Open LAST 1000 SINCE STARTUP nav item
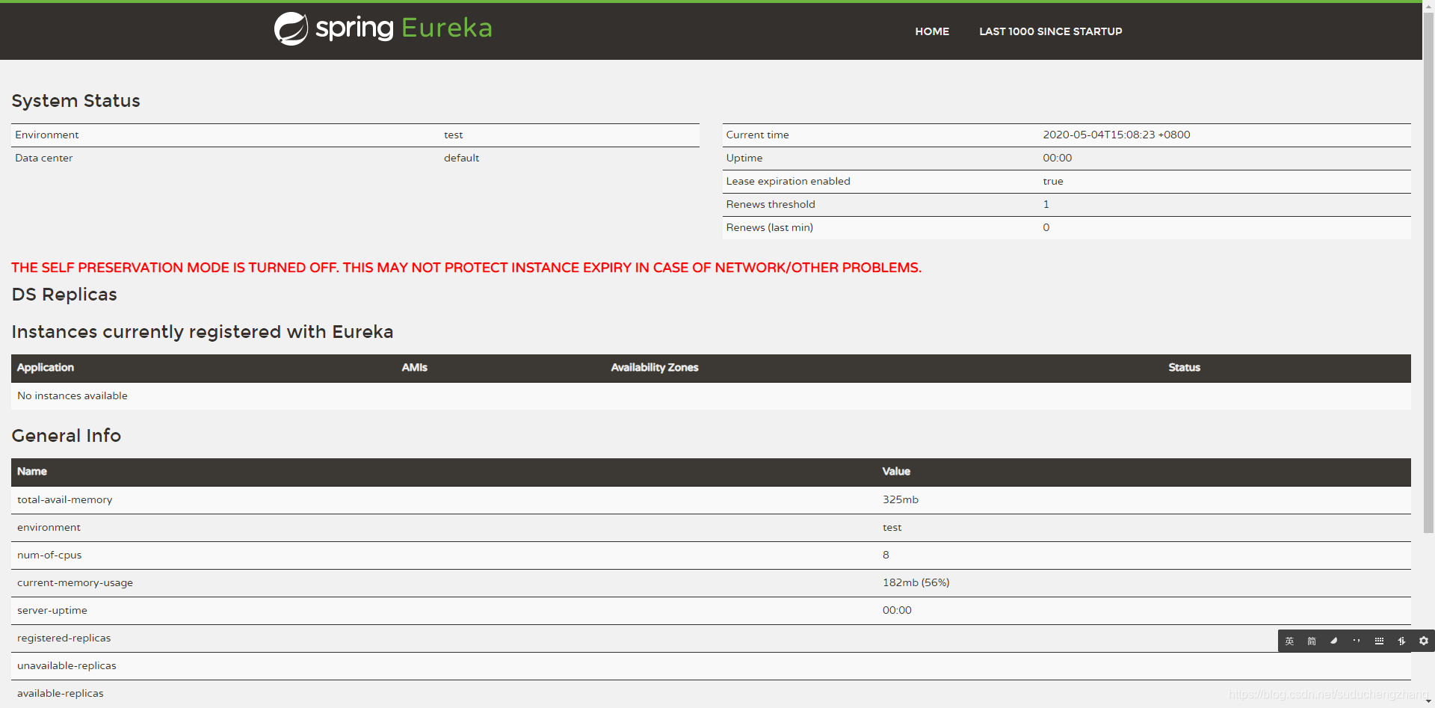 pos(1051,31)
